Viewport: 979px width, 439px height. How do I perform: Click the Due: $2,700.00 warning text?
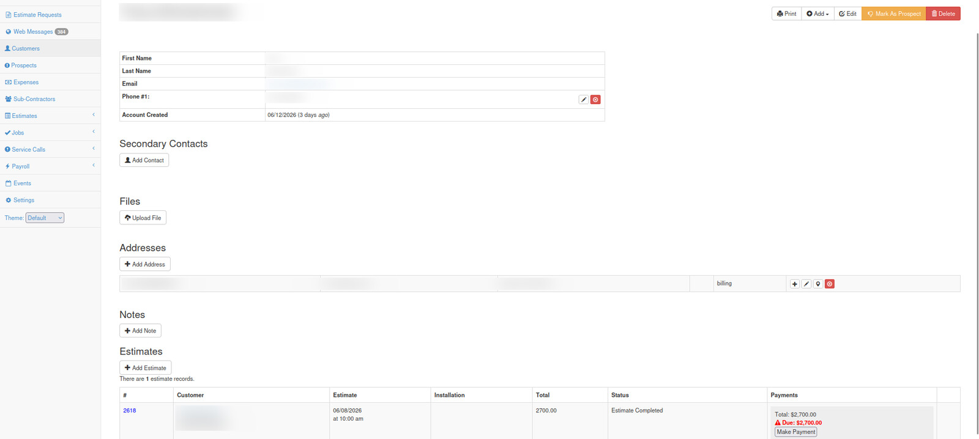(798, 422)
